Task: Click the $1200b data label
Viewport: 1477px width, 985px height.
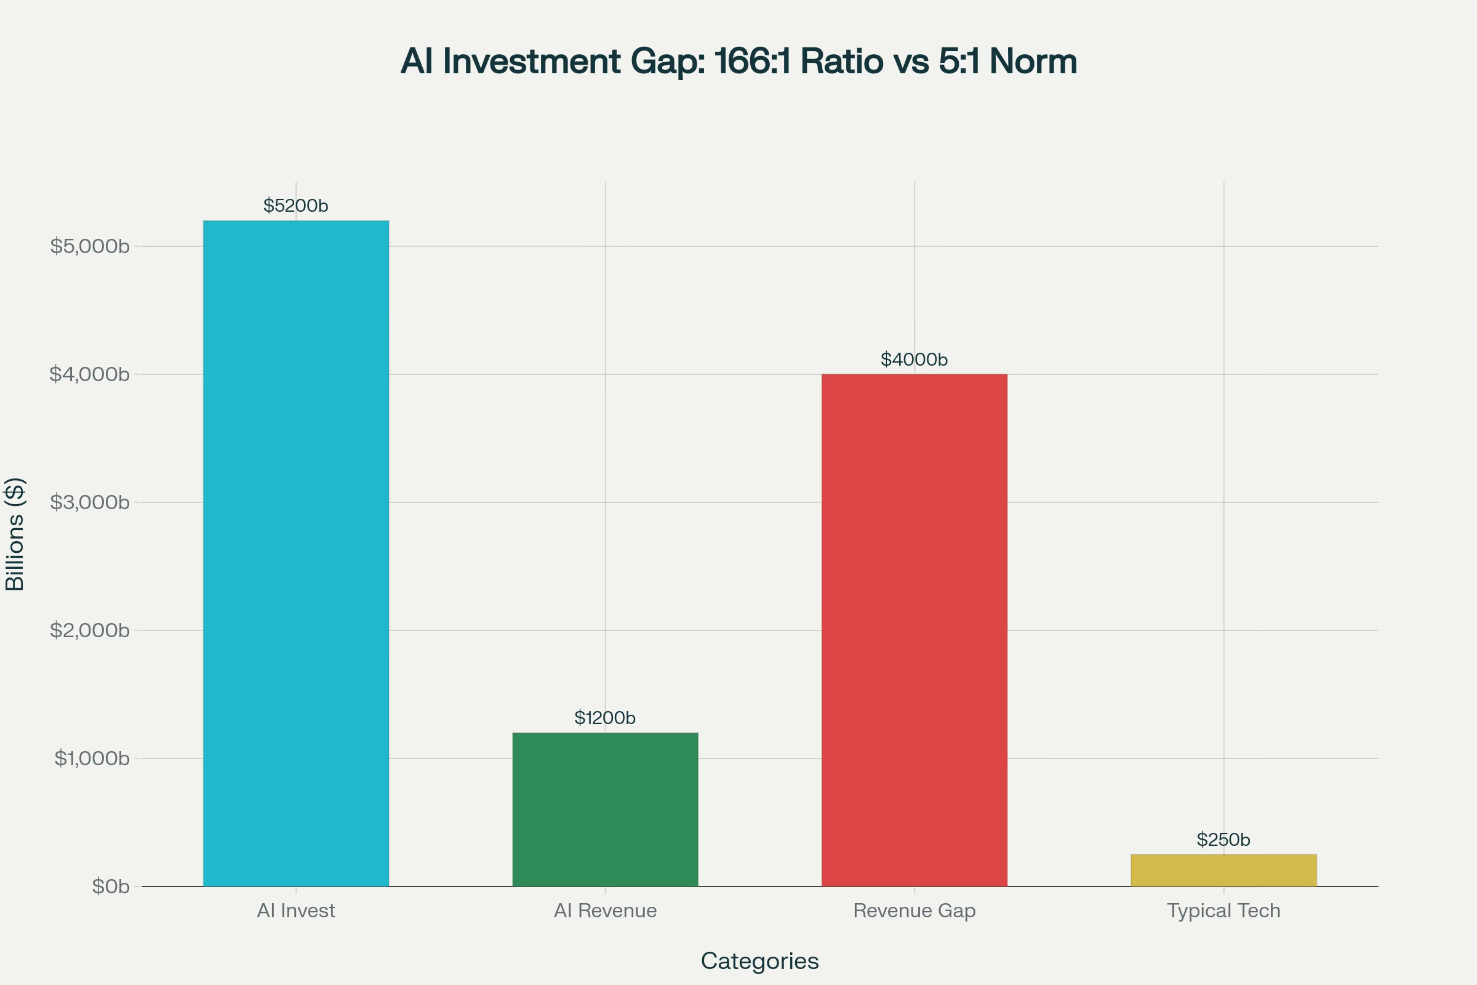Action: coord(605,717)
